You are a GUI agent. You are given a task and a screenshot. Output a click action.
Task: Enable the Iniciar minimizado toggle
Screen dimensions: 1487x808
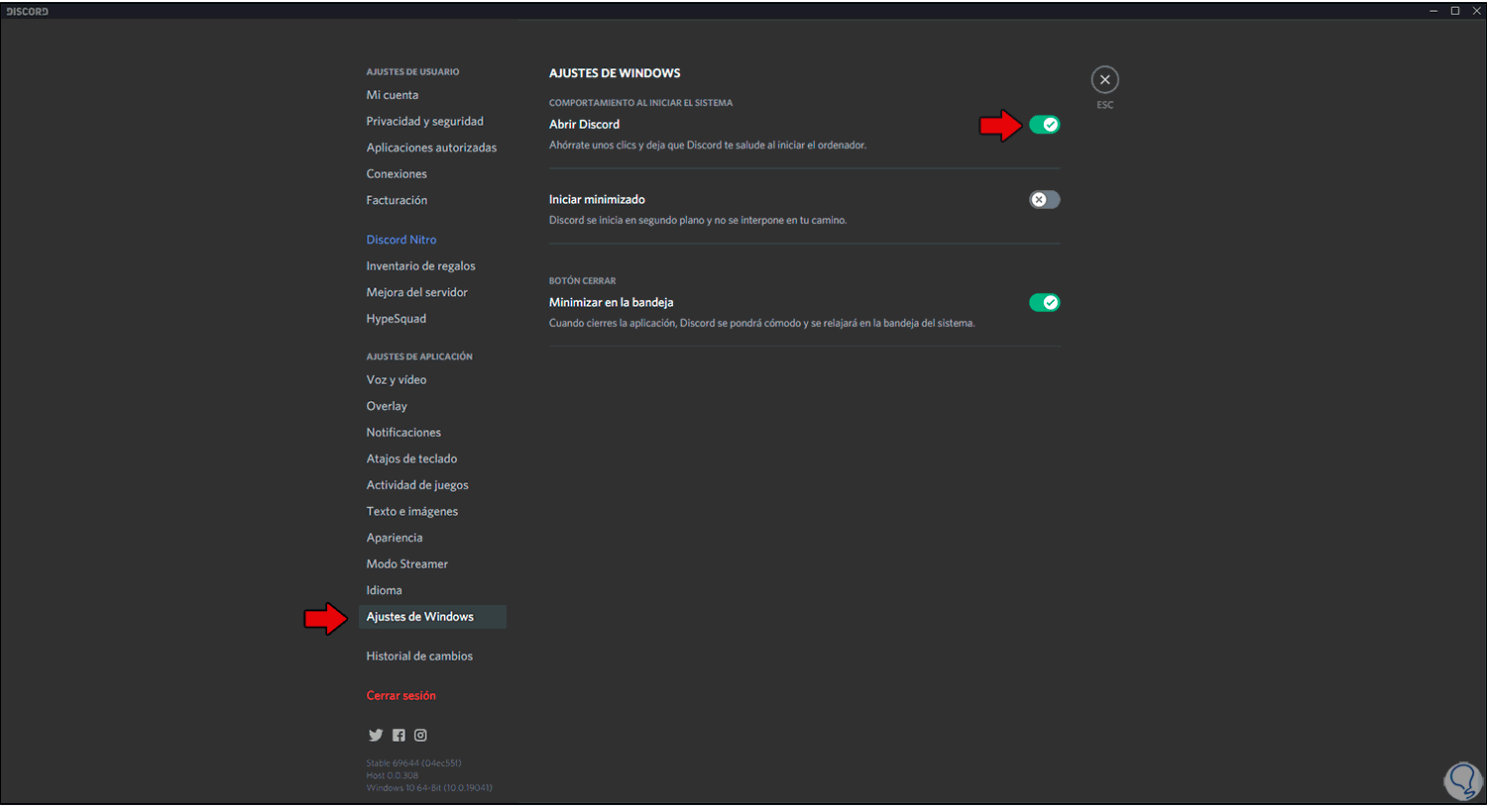pos(1044,200)
